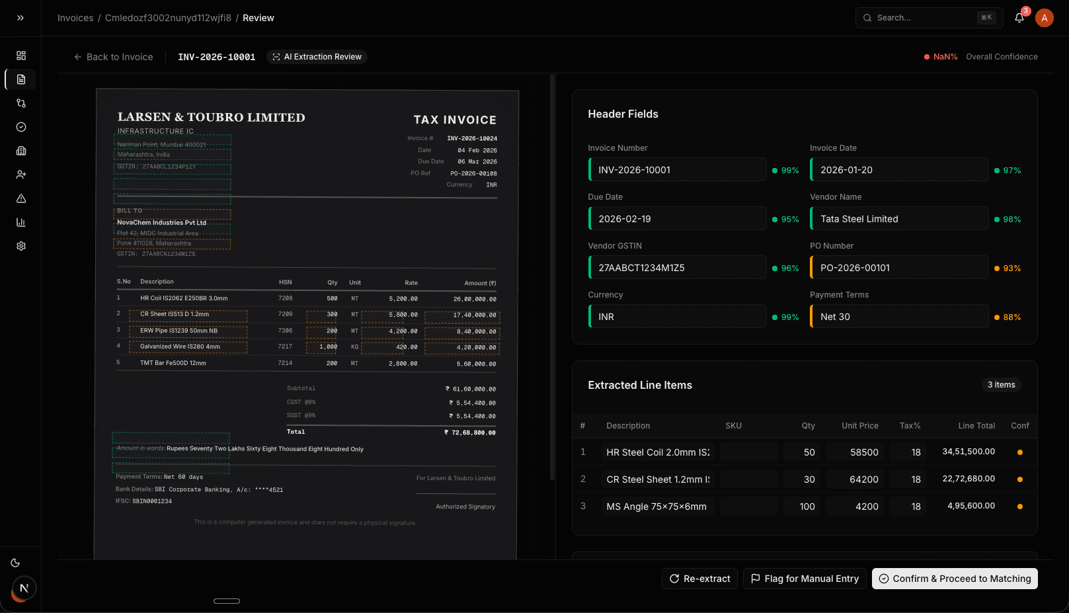Click Confirm & Proceed to Matching

[954, 579]
